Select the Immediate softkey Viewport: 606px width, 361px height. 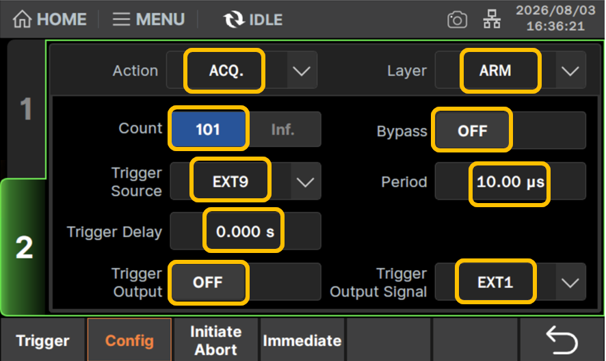pyautogui.click(x=302, y=340)
